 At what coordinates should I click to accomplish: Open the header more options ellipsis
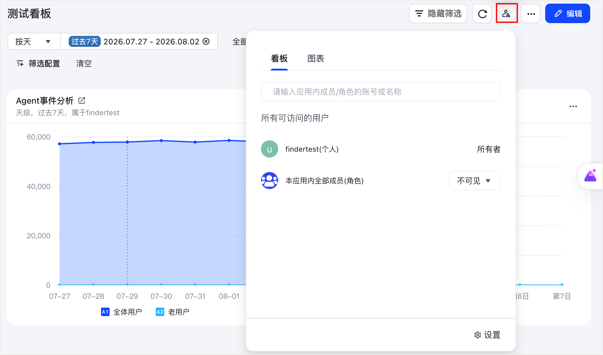click(531, 14)
